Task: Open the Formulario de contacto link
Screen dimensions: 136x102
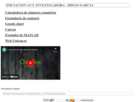Action: [x=22, y=18]
